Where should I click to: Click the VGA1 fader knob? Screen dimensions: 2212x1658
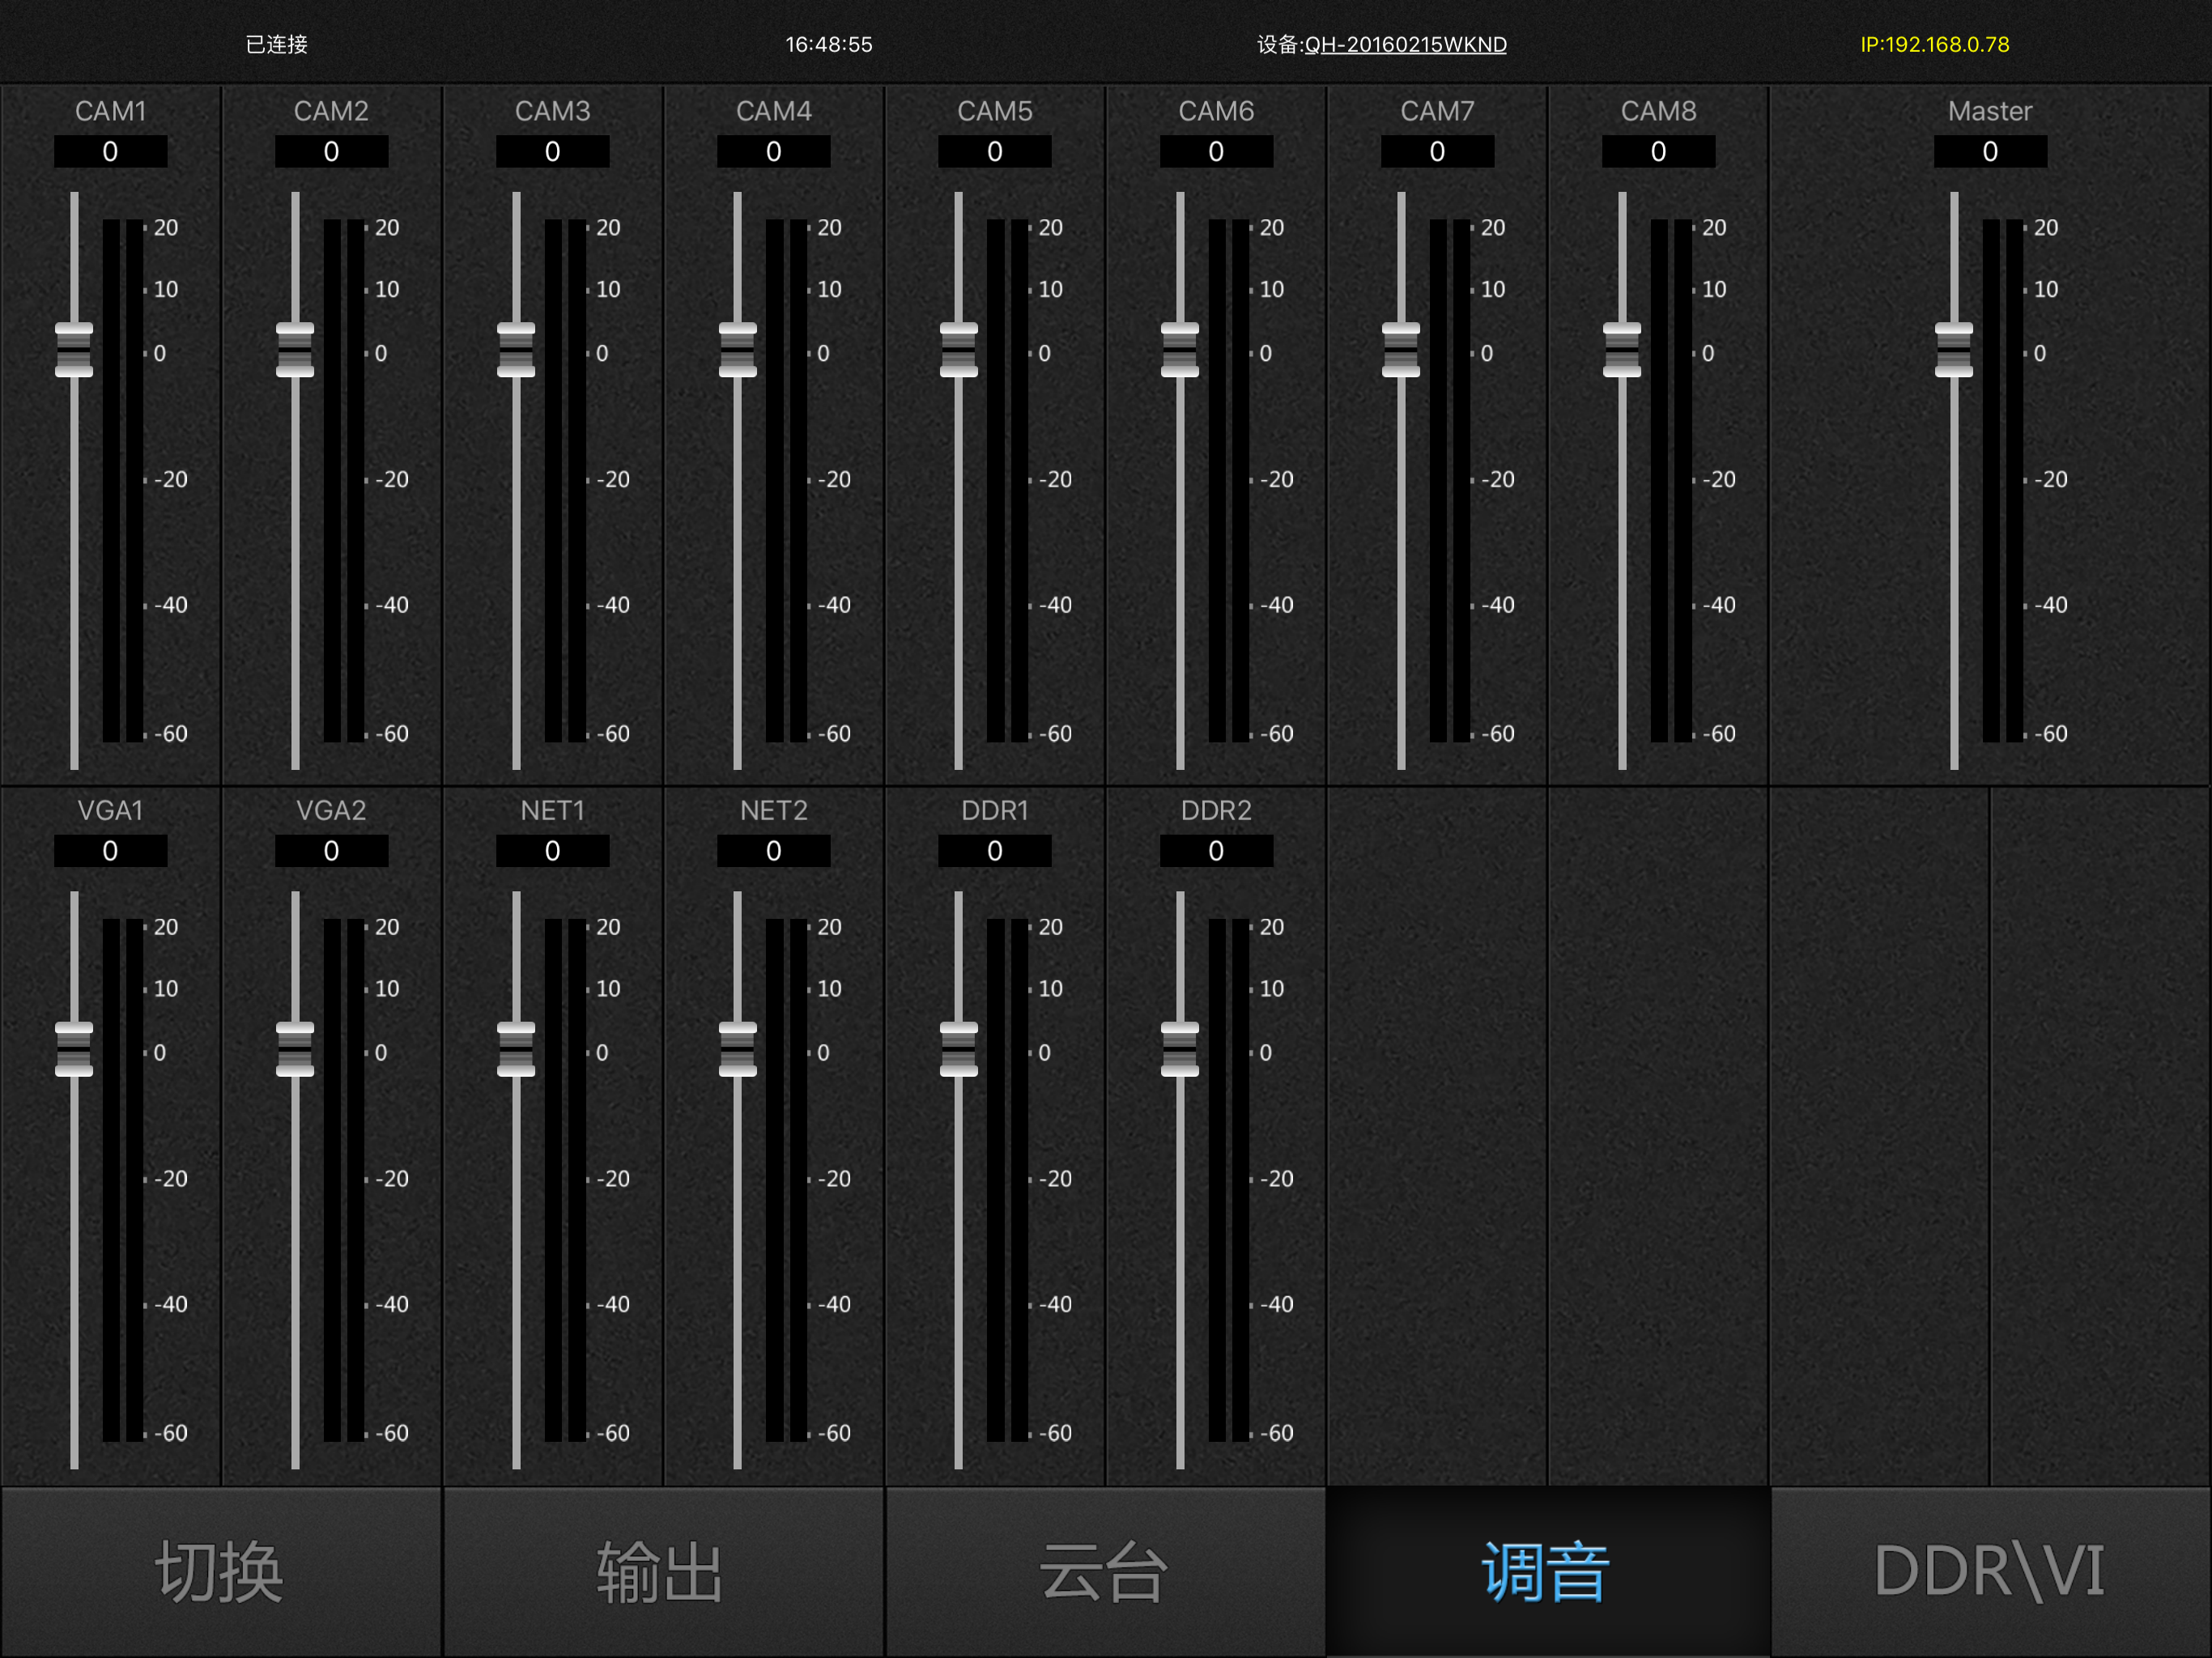click(74, 1049)
